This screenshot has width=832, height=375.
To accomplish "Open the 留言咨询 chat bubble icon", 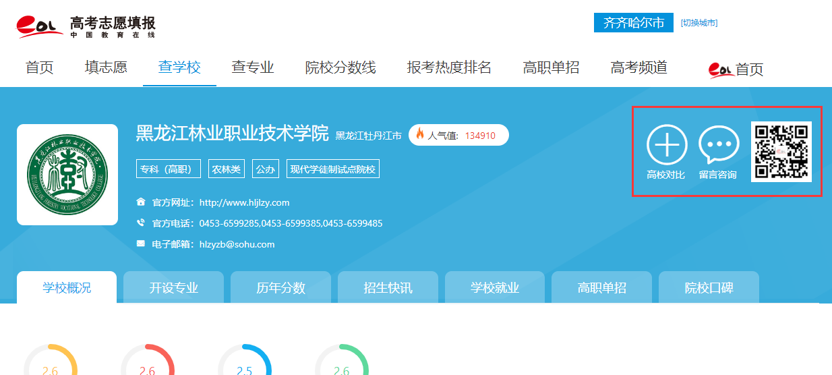I will (719, 145).
